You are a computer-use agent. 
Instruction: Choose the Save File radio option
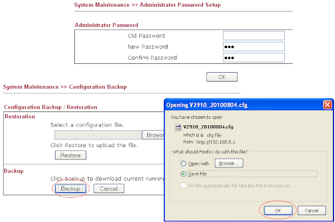[x=183, y=174]
